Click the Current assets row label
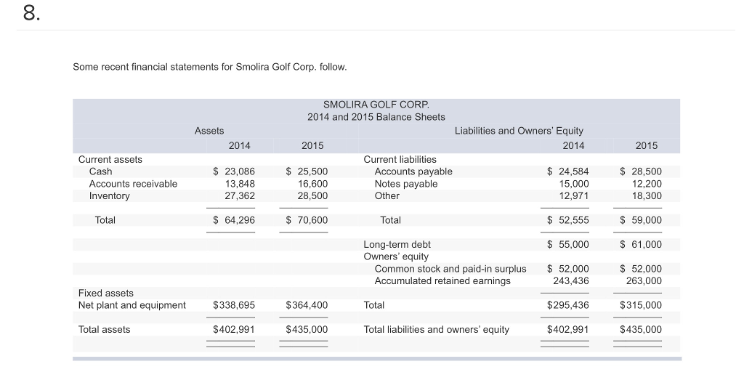Viewport: 744px width, 372px height. 110,159
